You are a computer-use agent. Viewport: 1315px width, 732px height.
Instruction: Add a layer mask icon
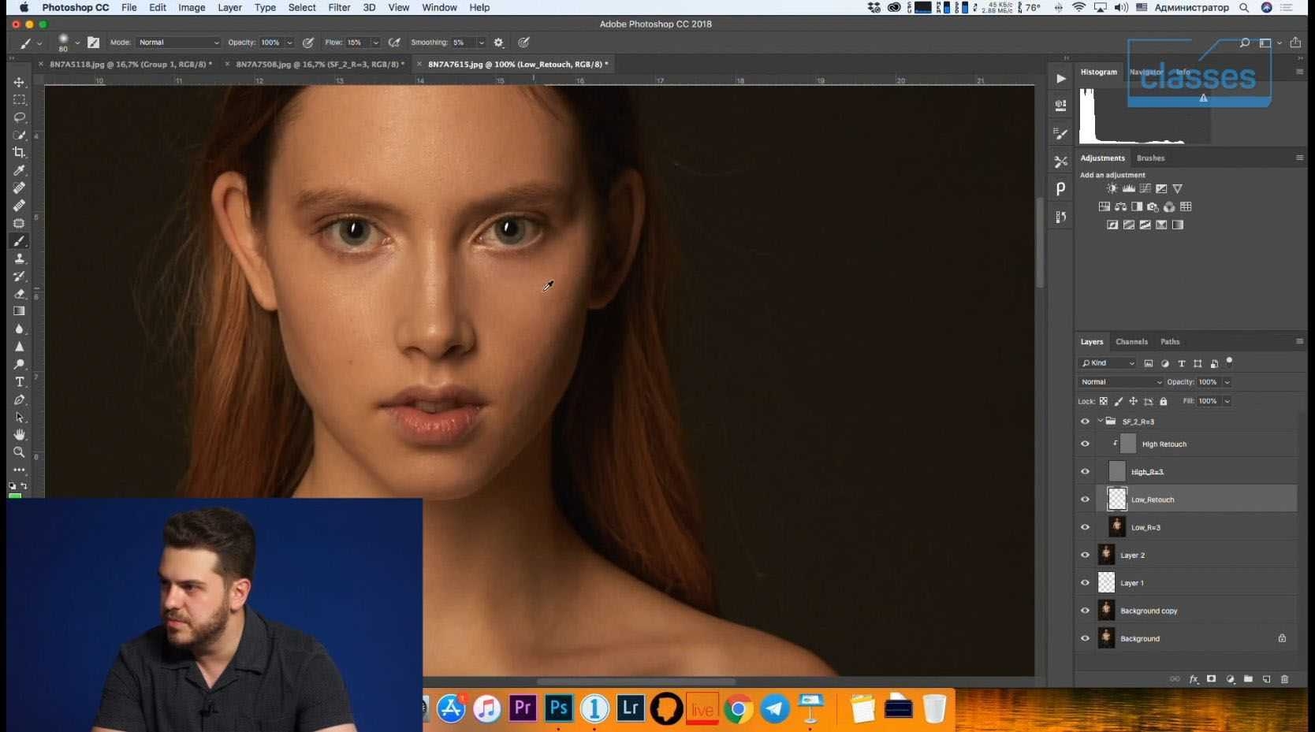pyautogui.click(x=1212, y=679)
